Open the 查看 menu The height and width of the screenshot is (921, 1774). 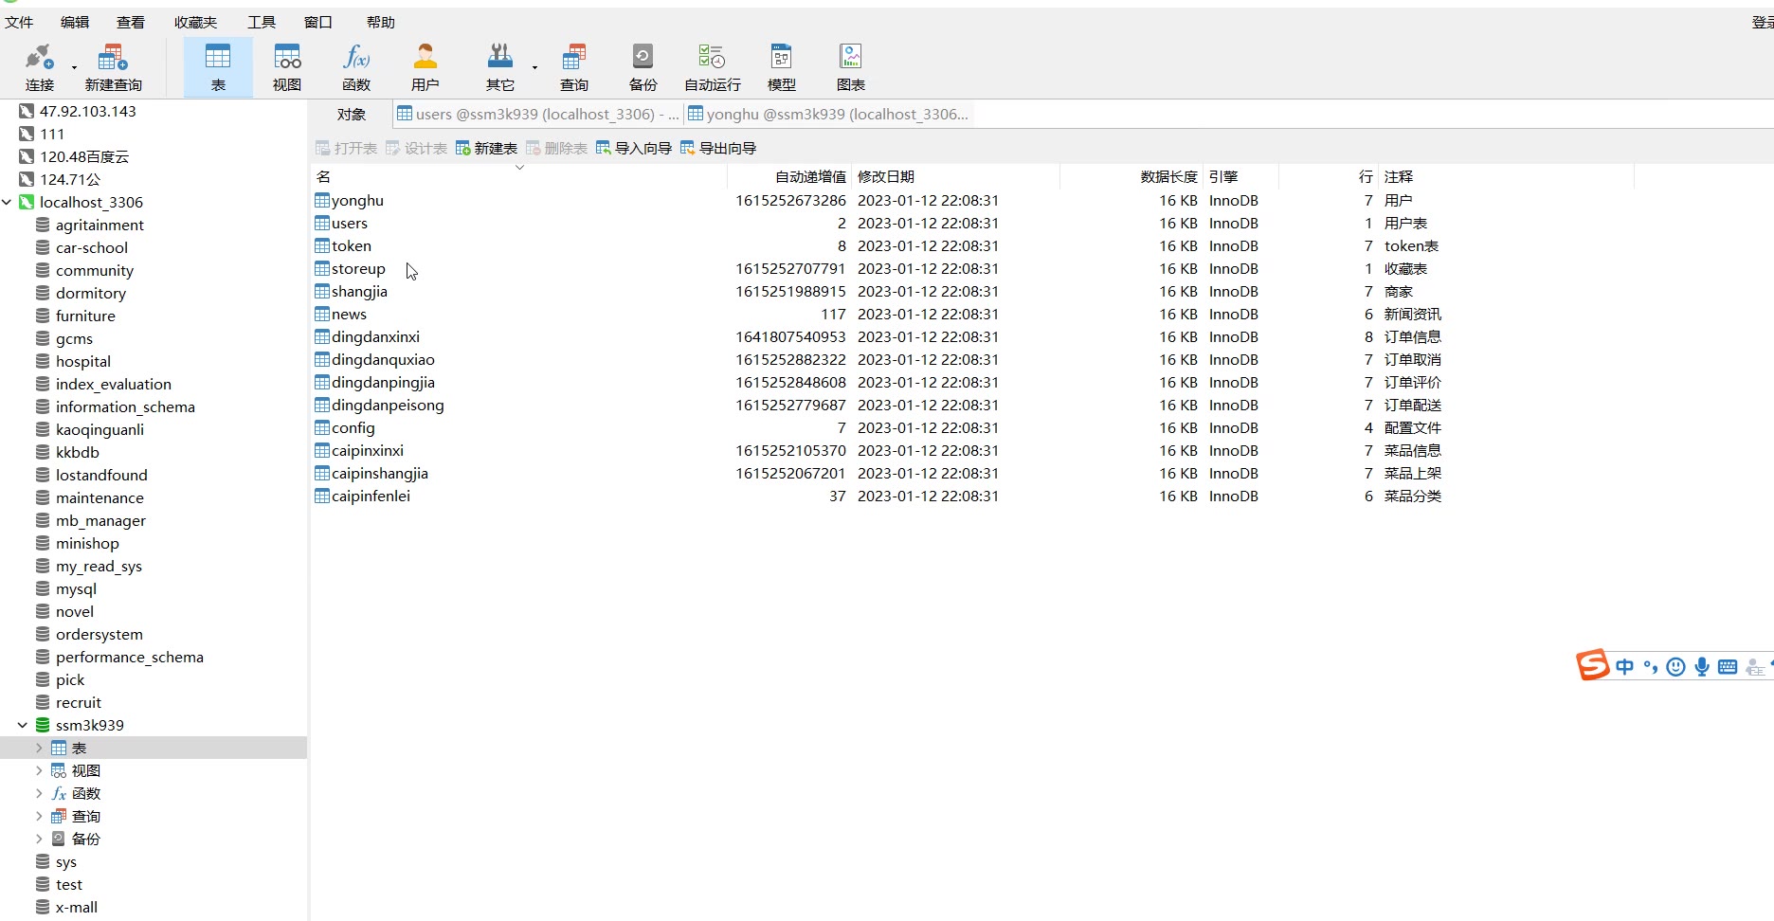tap(131, 22)
